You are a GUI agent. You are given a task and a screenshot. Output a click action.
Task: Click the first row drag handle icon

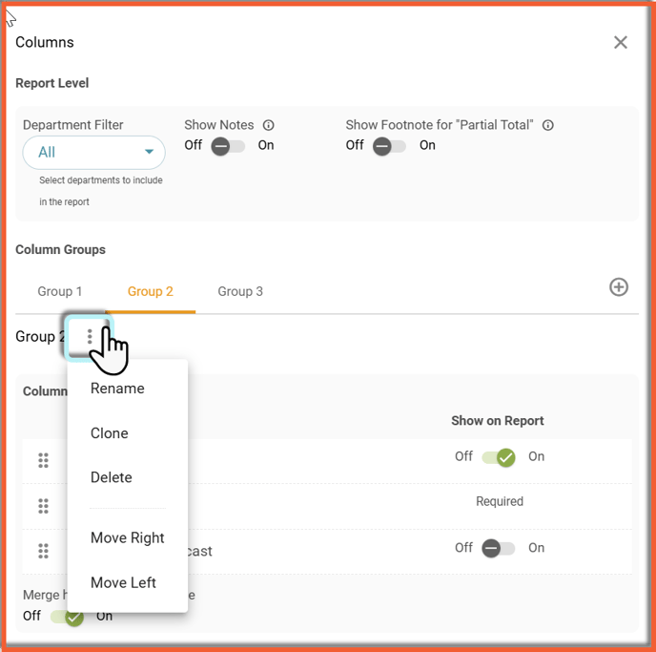tap(43, 460)
